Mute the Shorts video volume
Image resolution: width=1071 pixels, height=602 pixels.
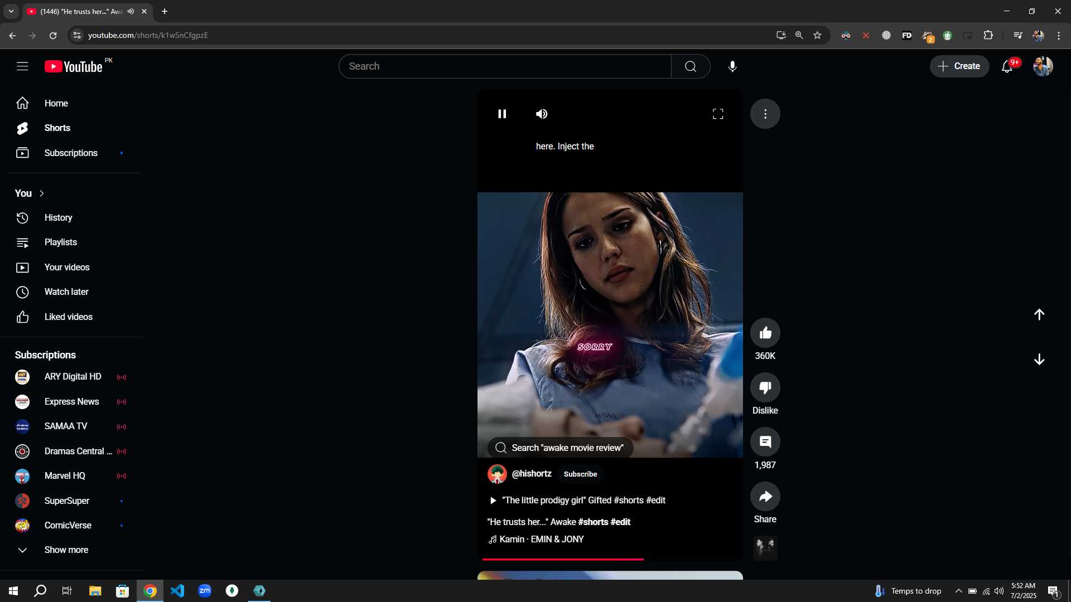542,114
